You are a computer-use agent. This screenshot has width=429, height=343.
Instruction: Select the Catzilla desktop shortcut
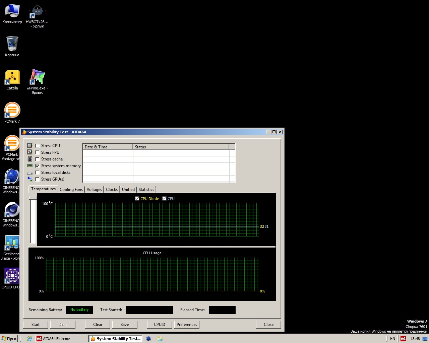[x=12, y=80]
